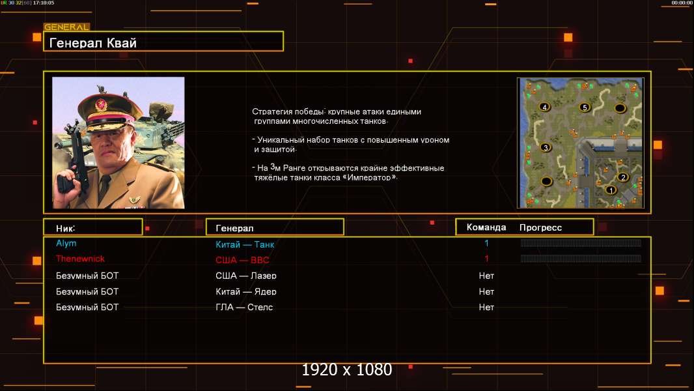Click Alym's loading progress bar
The image size is (694, 391).
coord(581,242)
